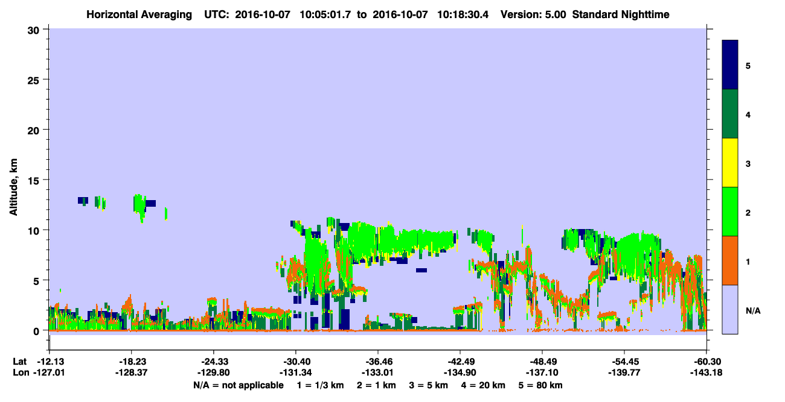Click the legend text '3 = 5 km'

click(429, 385)
